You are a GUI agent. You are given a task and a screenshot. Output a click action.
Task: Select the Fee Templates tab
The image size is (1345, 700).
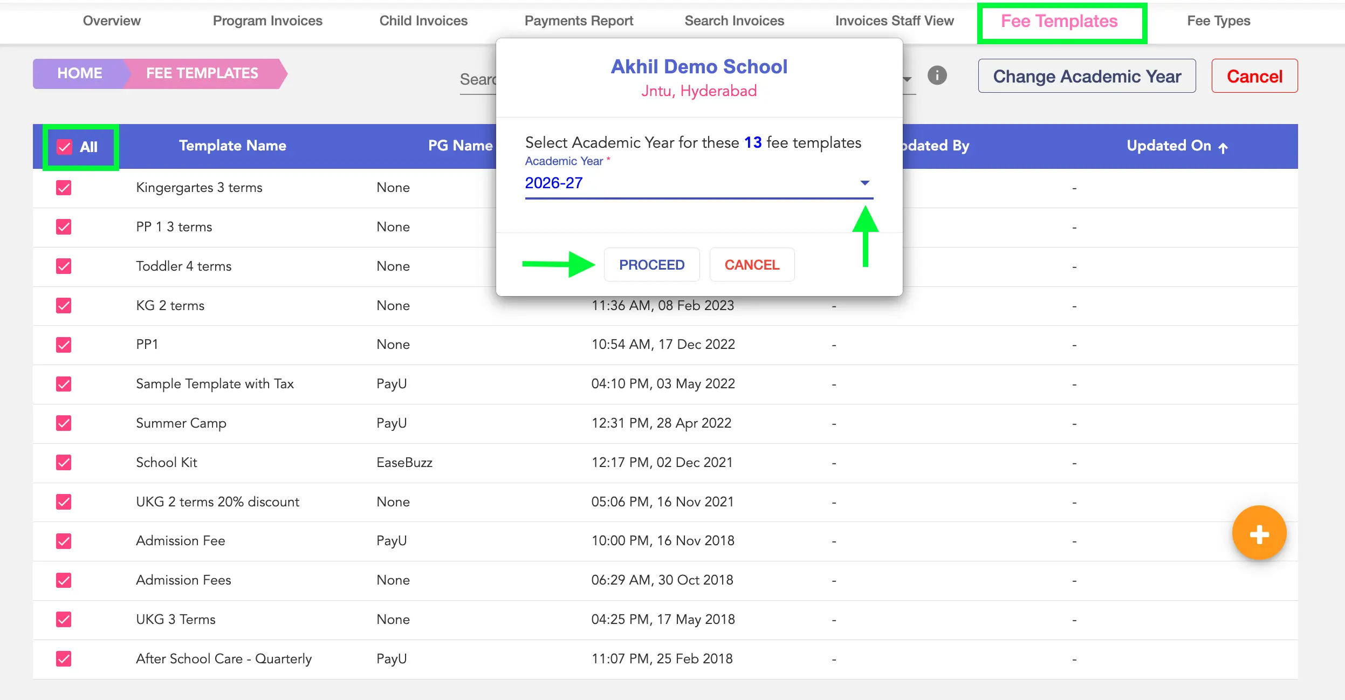pos(1059,21)
